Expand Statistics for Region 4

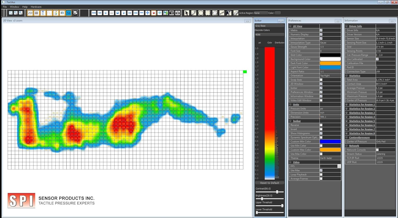(x=347, y=117)
